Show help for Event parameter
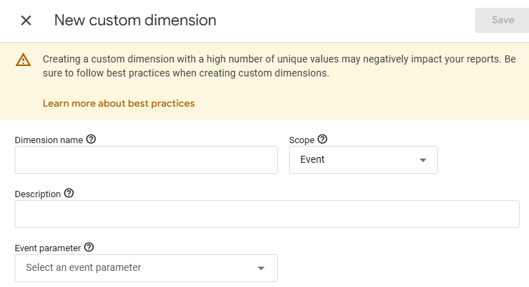The height and width of the screenshot is (287, 529). (x=89, y=247)
